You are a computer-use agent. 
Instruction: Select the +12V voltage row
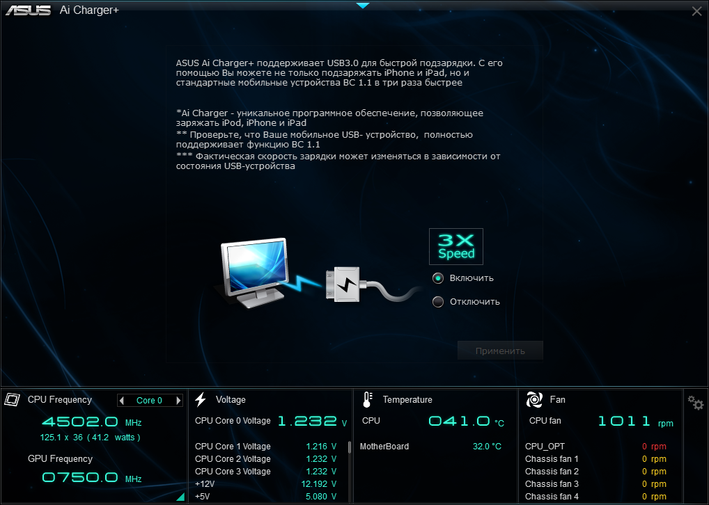coord(266,484)
